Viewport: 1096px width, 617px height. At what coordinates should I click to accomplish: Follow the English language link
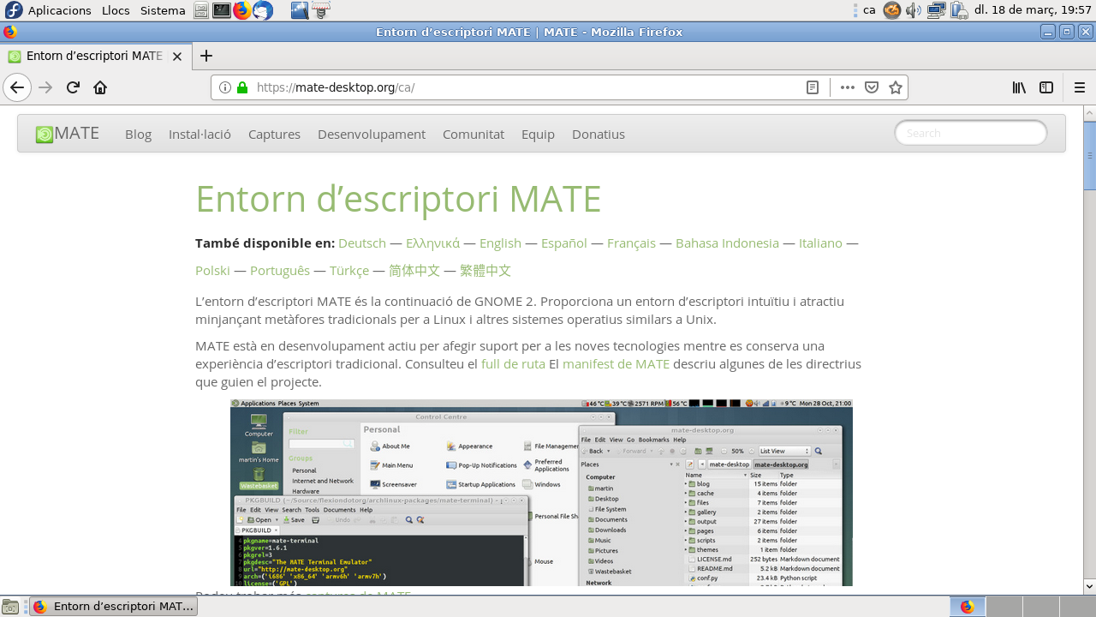(500, 243)
